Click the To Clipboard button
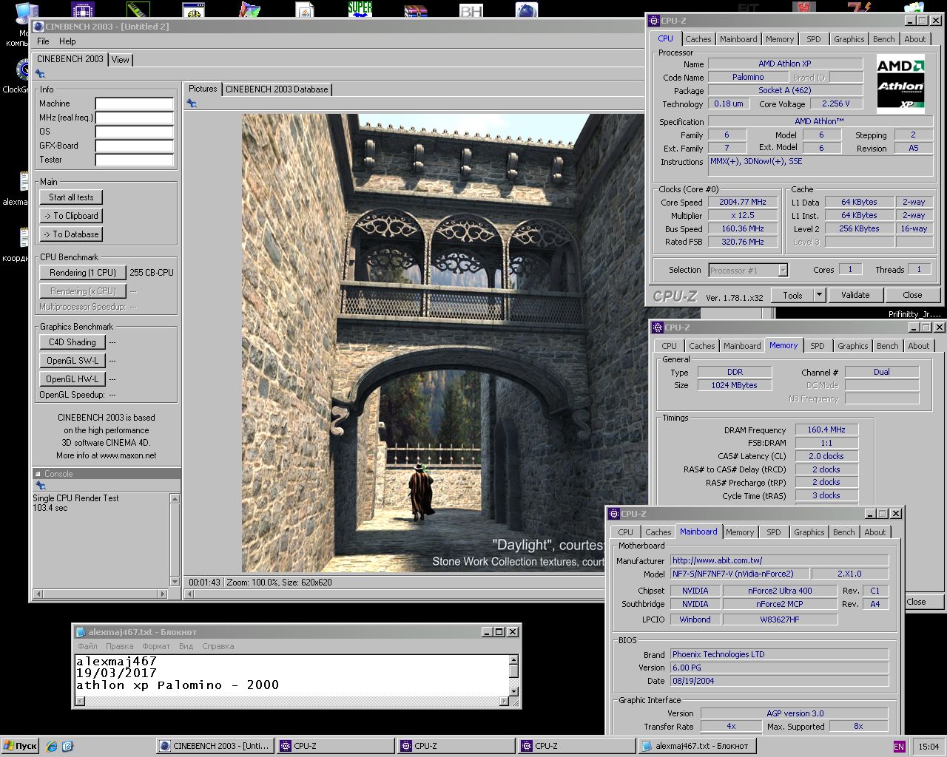The image size is (947, 757). 71,216
